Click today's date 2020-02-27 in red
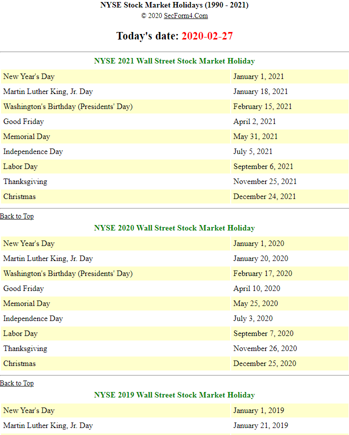The image size is (349, 435). point(207,36)
